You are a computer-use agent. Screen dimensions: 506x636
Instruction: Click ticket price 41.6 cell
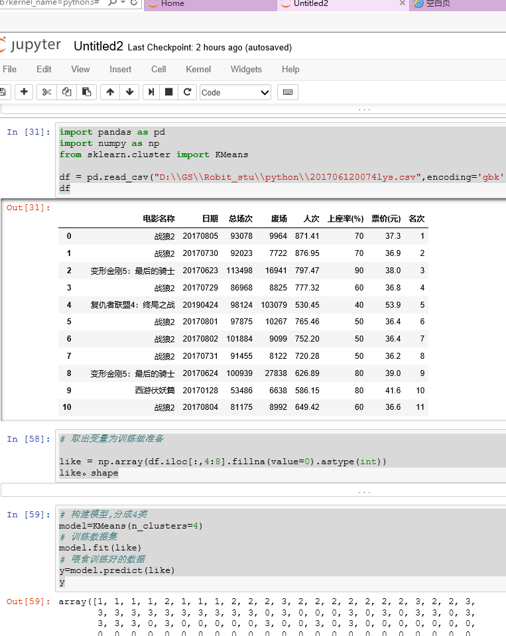point(393,390)
